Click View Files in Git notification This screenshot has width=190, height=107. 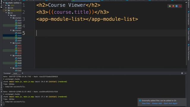tap(146, 103)
